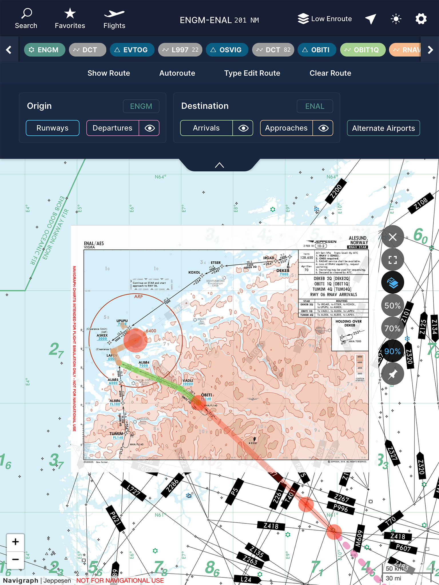
Task: Click the chart layers overlay button
Action: (x=392, y=283)
